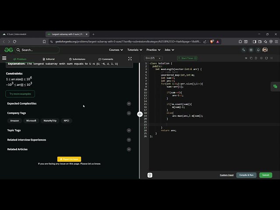Image resolution: width=280 pixels, height=210 pixels.
Task: Expand the Topic Tags section
Action: click(129, 130)
